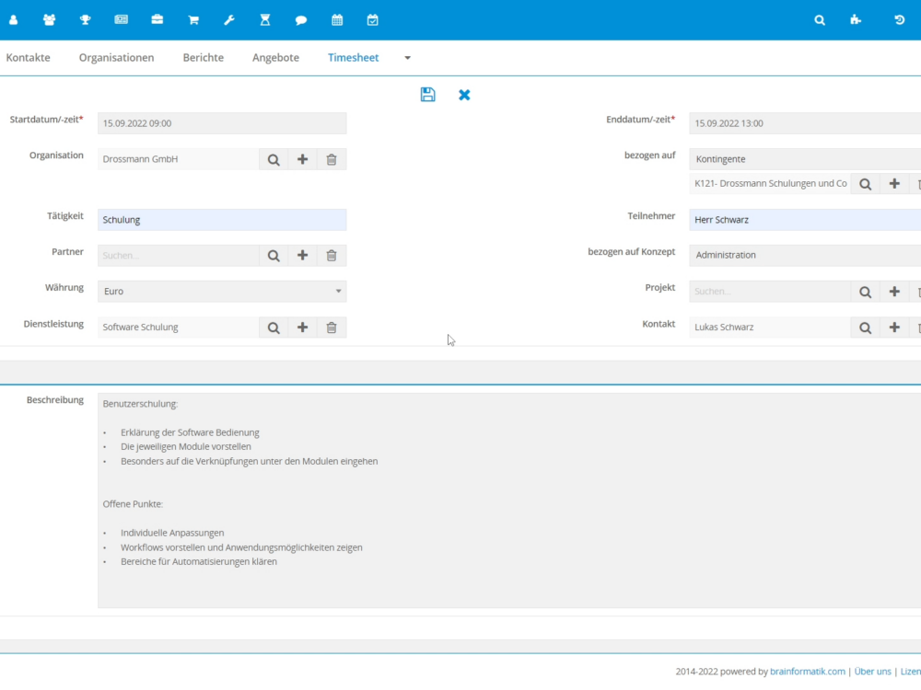Follow the brainformatik.com footer link
Screen dimensions: 921x690
point(808,672)
